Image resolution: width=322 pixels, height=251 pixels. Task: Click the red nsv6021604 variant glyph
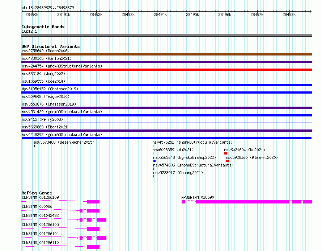[x=226, y=153]
